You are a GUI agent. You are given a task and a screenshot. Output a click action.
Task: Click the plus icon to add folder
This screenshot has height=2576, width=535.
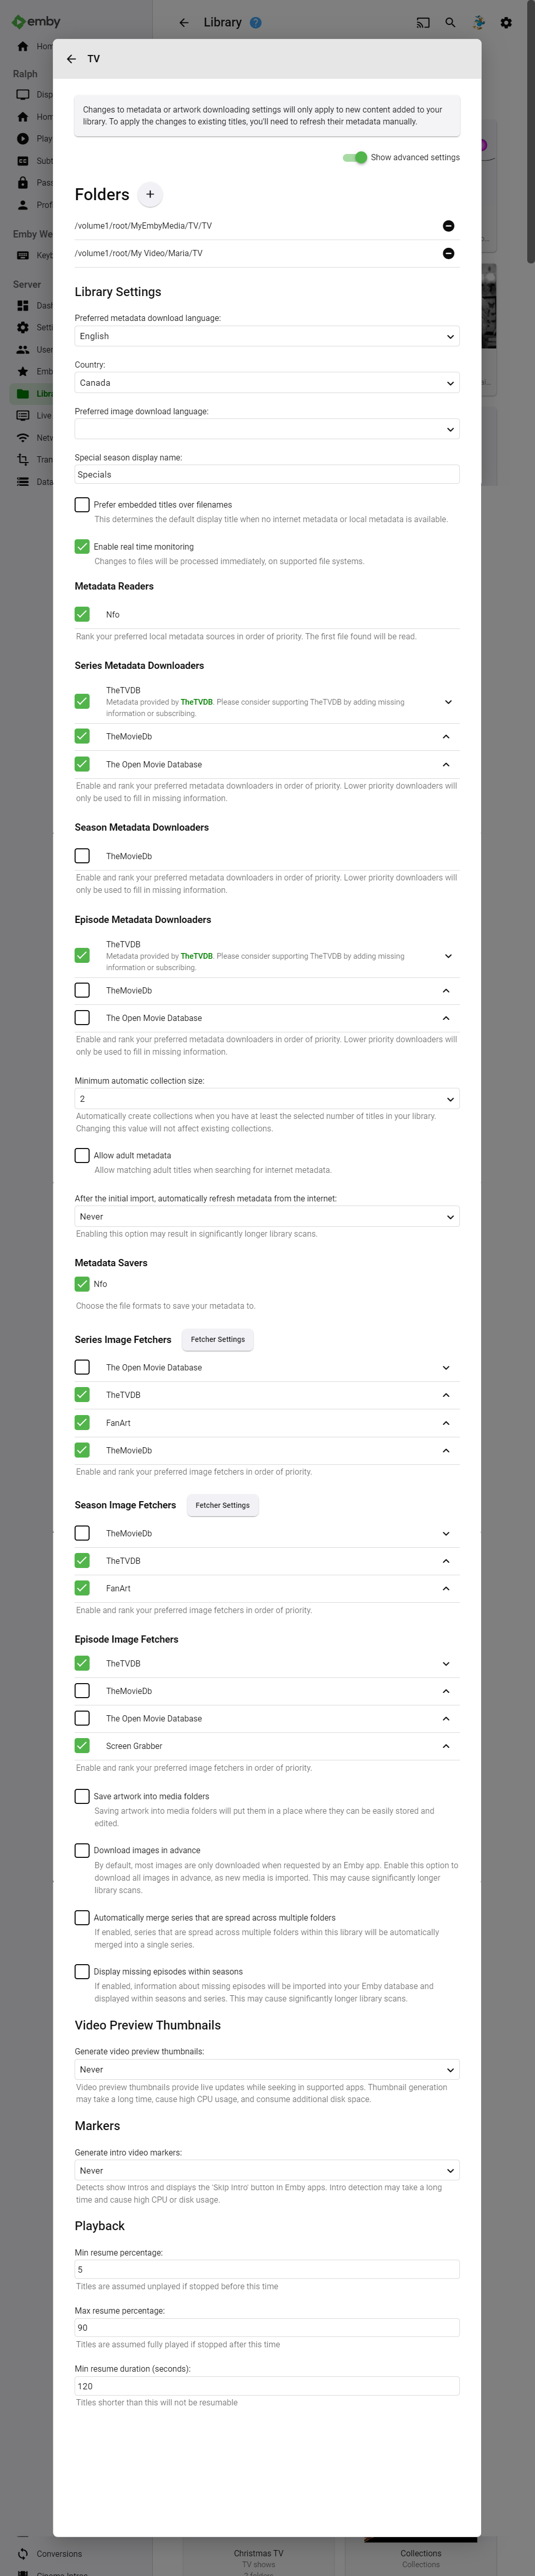click(x=150, y=195)
